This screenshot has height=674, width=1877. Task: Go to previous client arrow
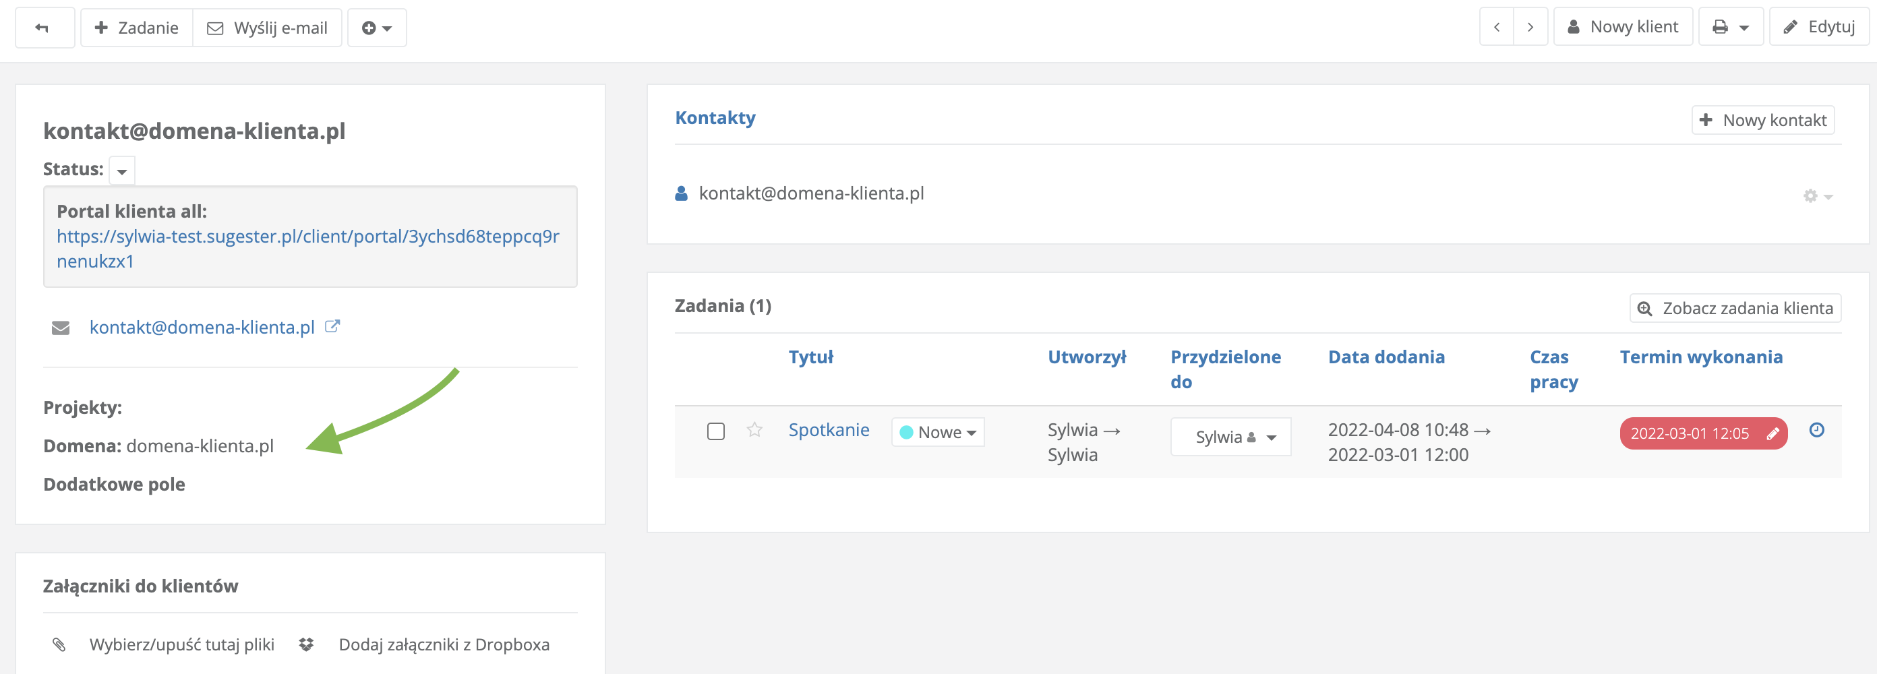1497,28
